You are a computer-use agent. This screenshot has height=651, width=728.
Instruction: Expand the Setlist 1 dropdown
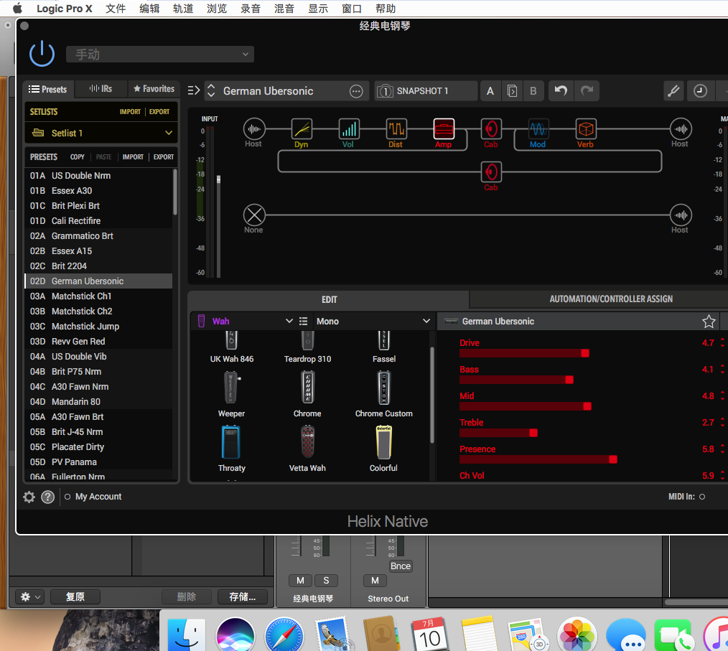coord(102,134)
